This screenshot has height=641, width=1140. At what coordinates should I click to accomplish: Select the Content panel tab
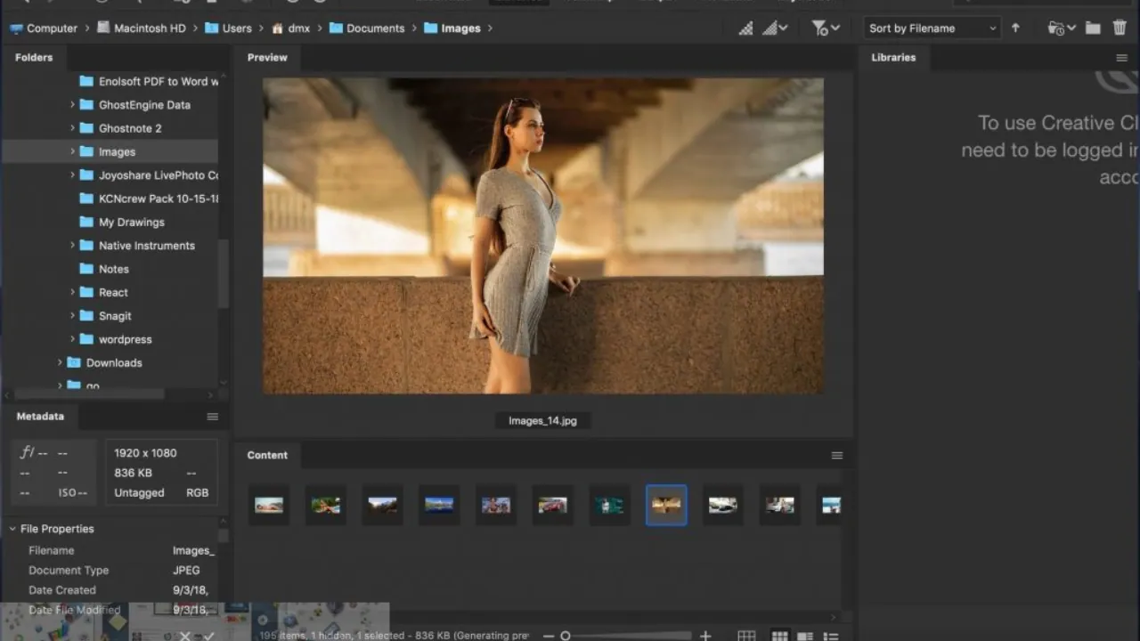267,455
